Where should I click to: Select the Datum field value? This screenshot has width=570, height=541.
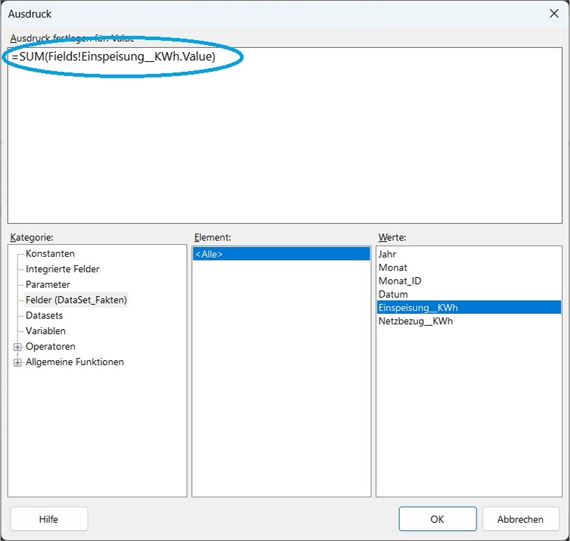point(393,294)
